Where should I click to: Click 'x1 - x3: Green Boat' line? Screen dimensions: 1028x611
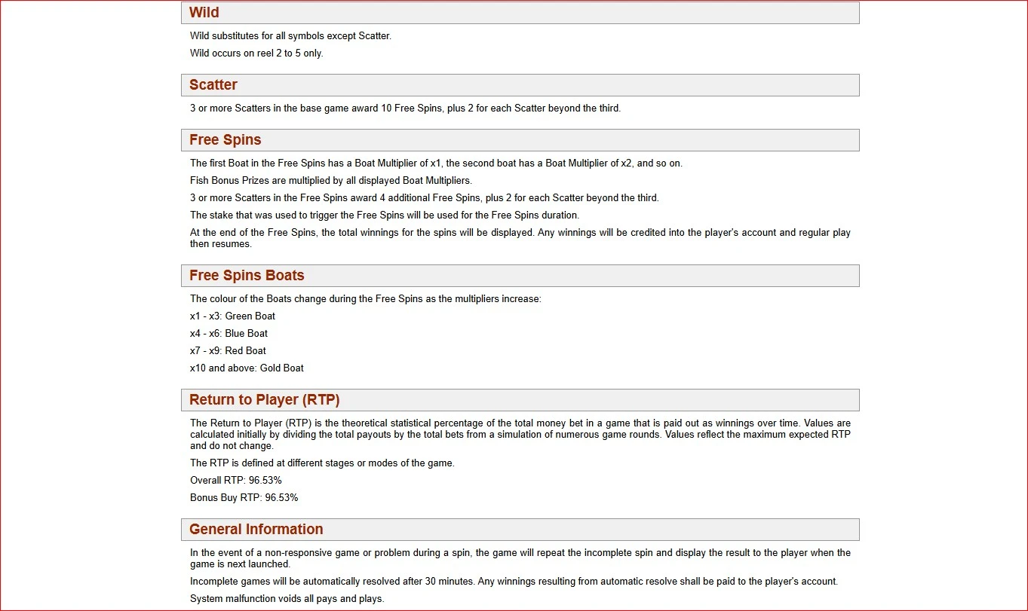[x=232, y=316]
